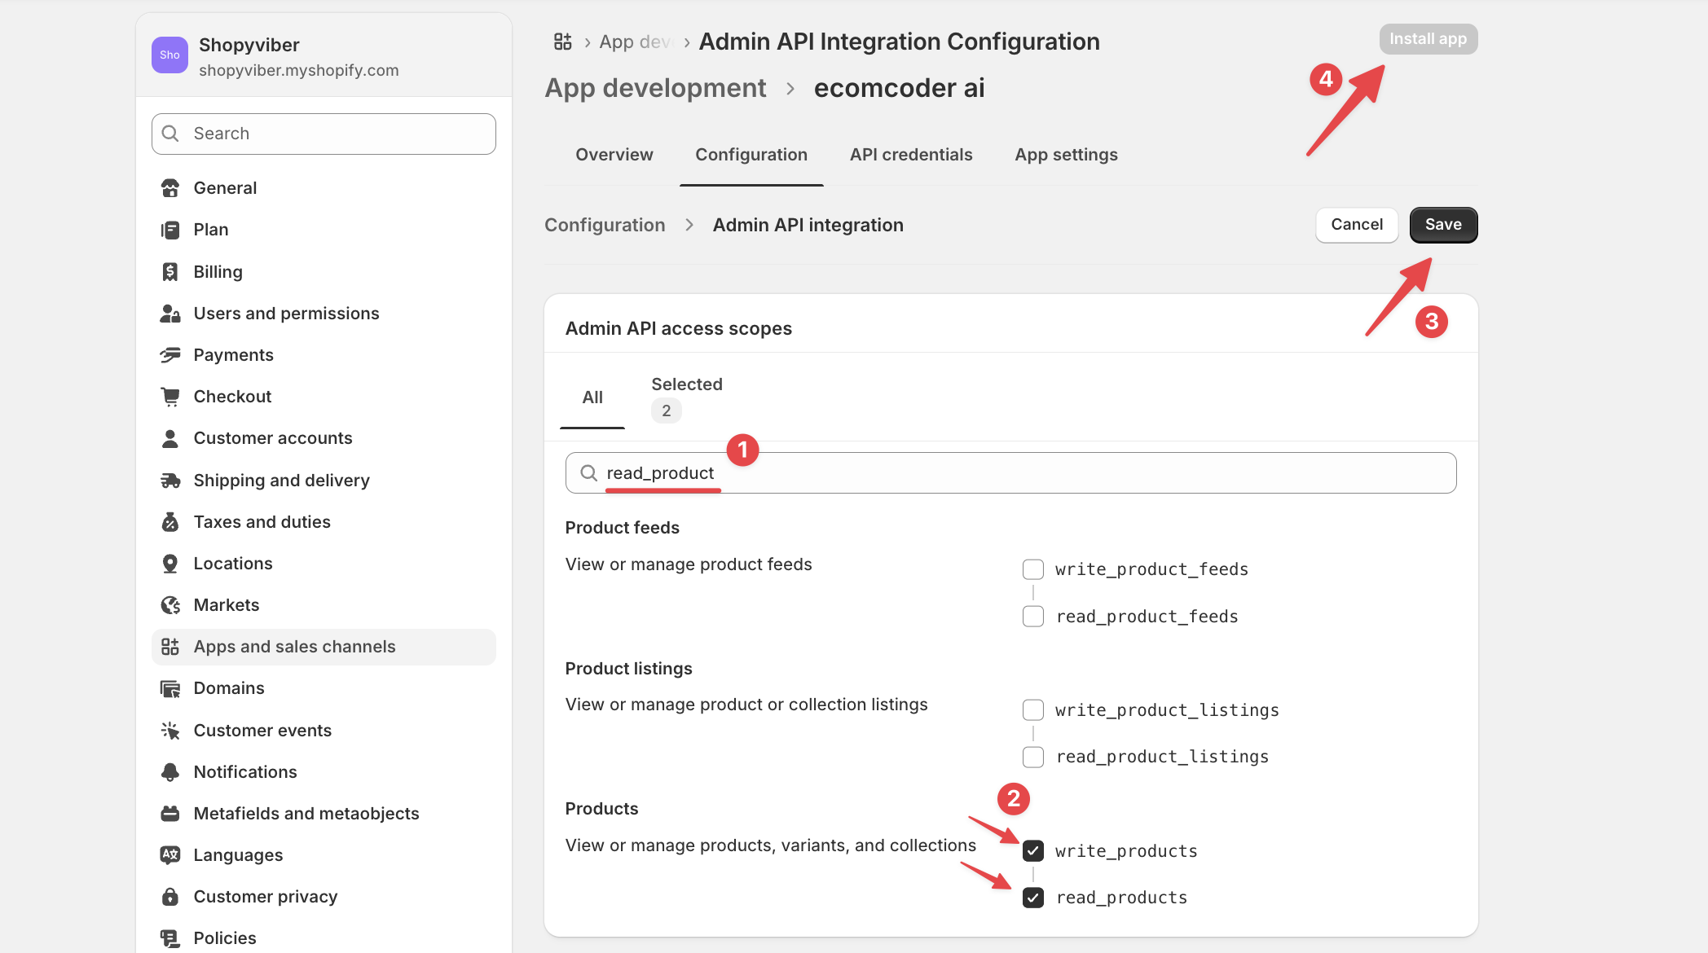Viewport: 1708px width, 953px height.
Task: Click the breadcrumb apps icon before App development
Action: [561, 41]
